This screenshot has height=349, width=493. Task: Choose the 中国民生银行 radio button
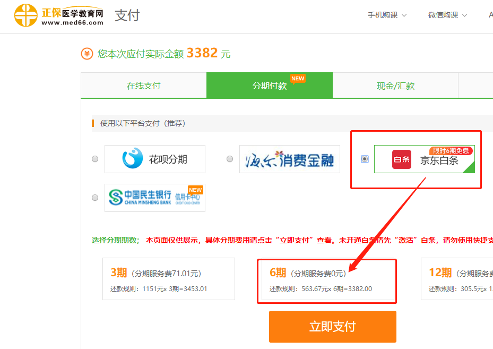tap(95, 198)
